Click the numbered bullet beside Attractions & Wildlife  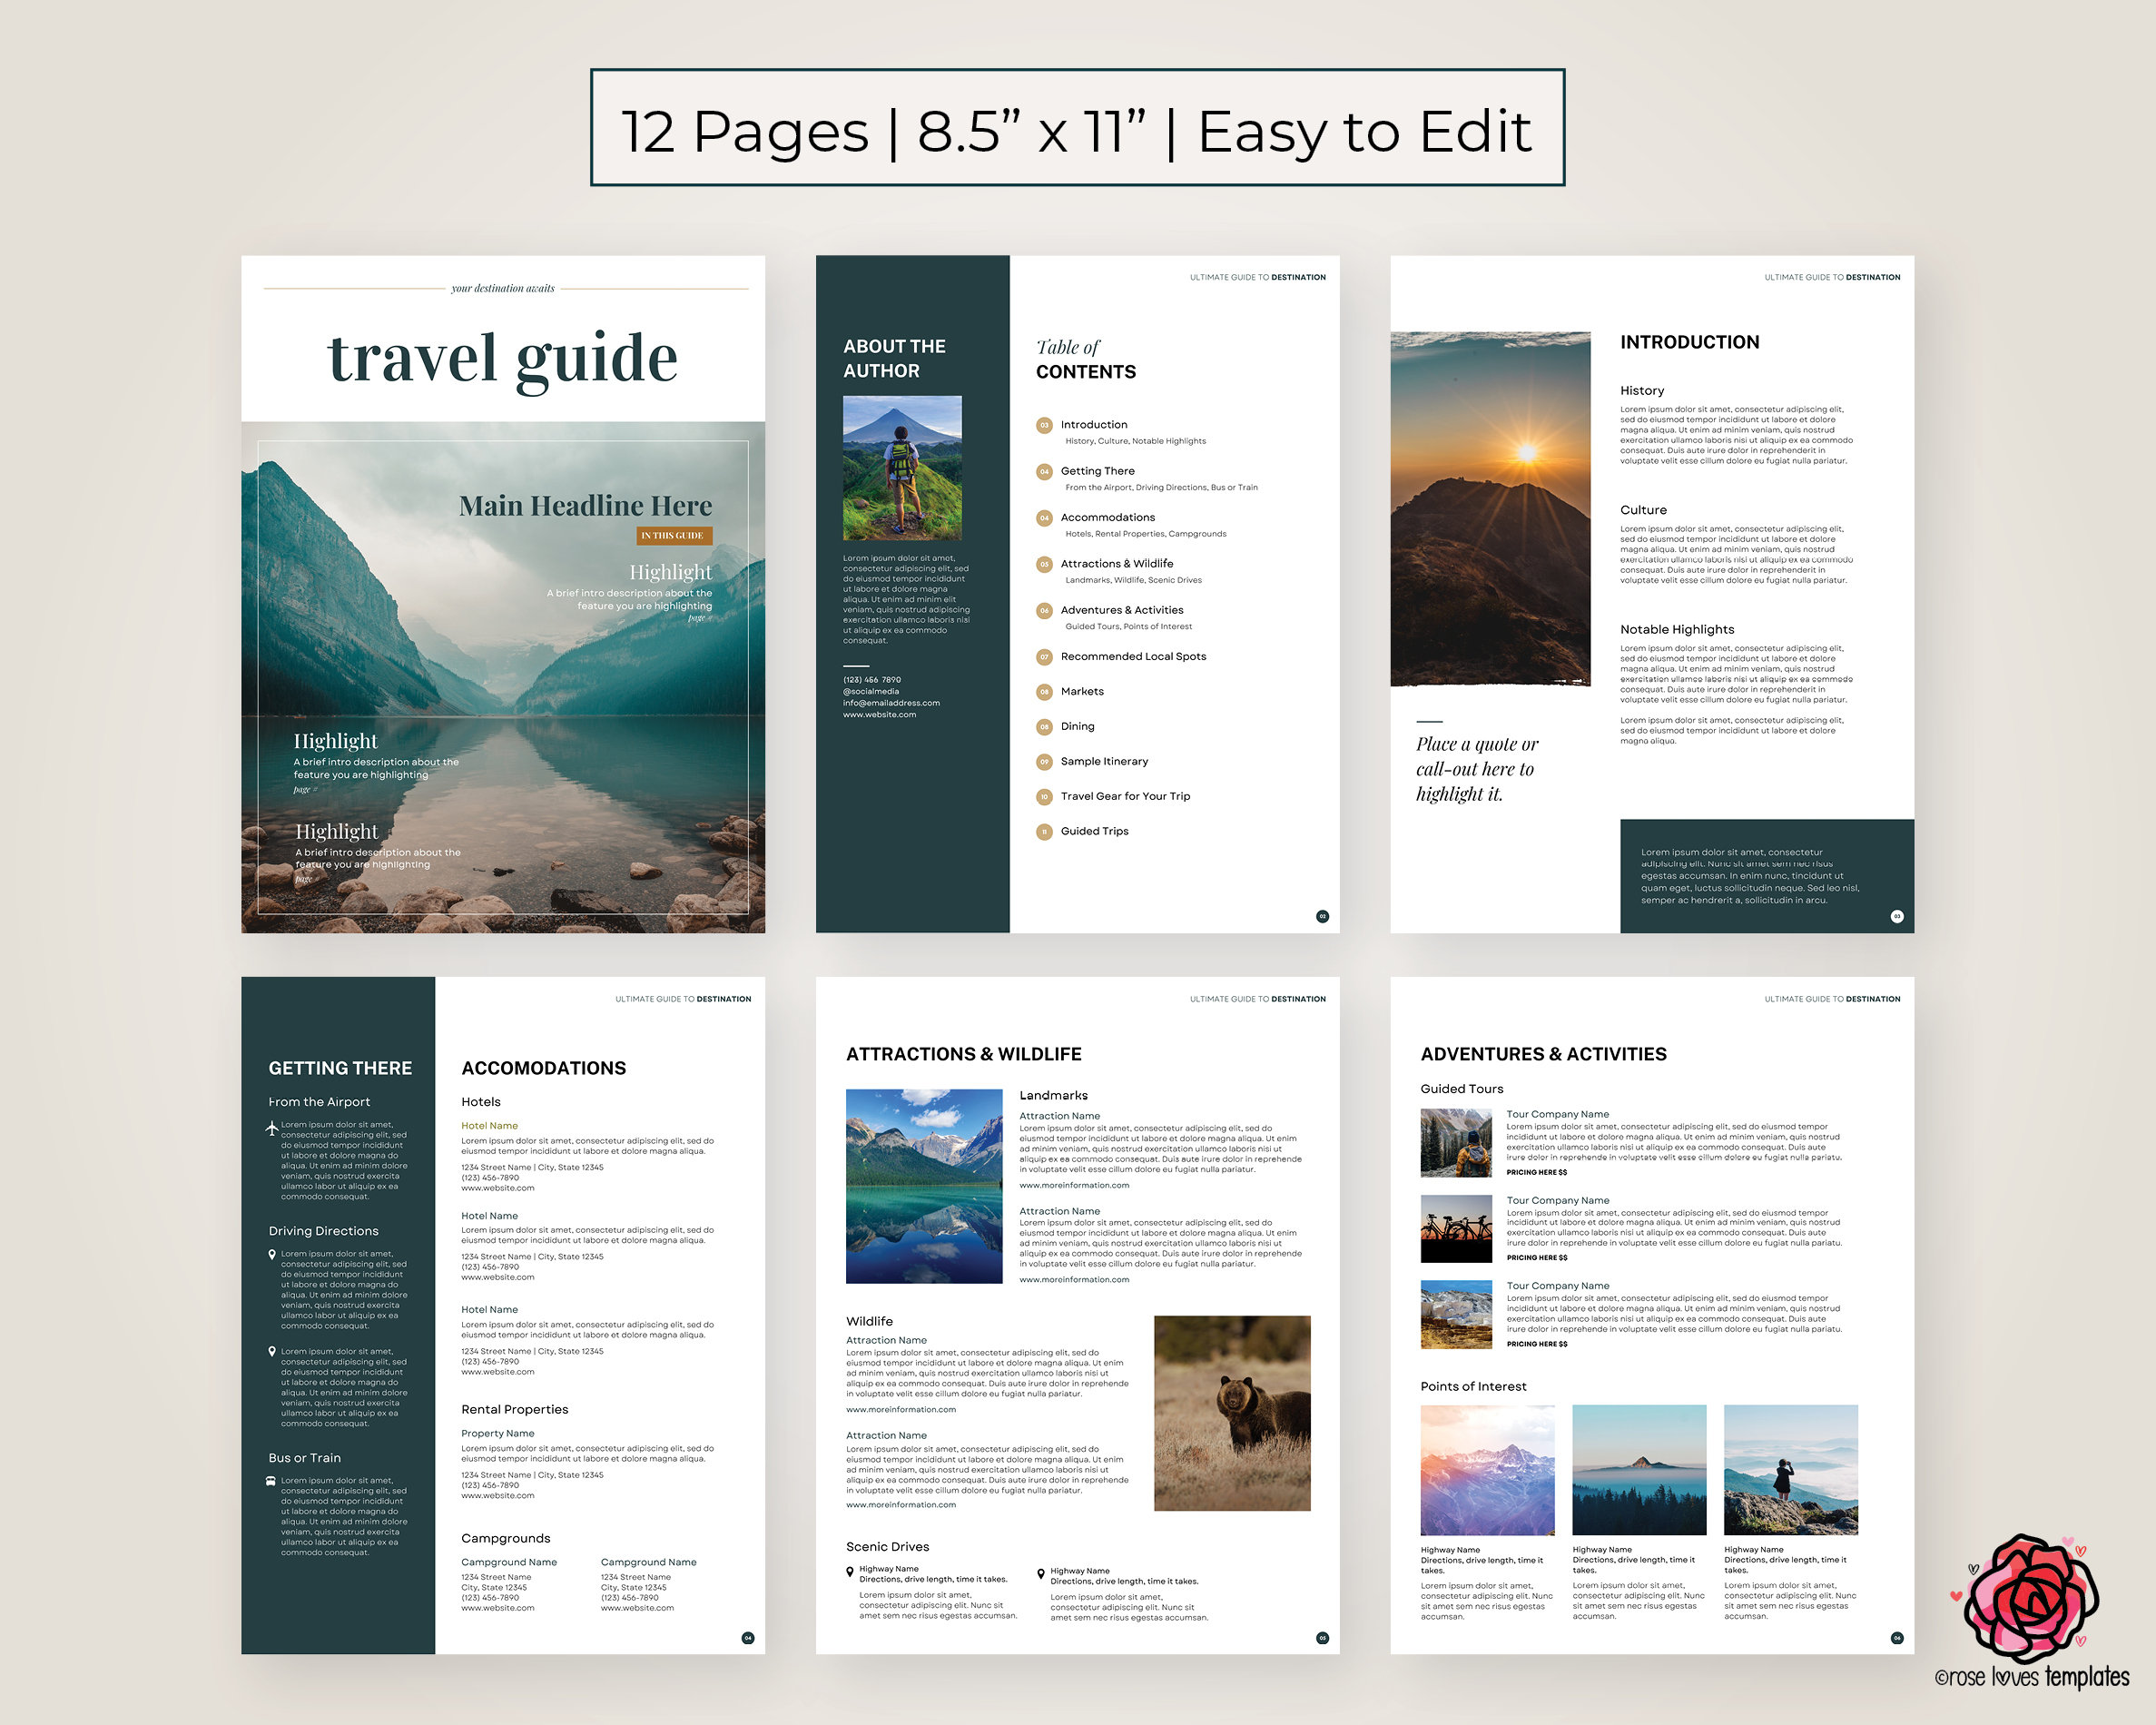click(1044, 564)
